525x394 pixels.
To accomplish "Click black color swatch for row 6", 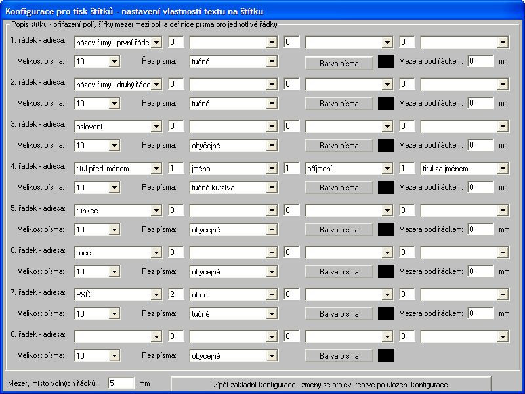I will coord(386,272).
